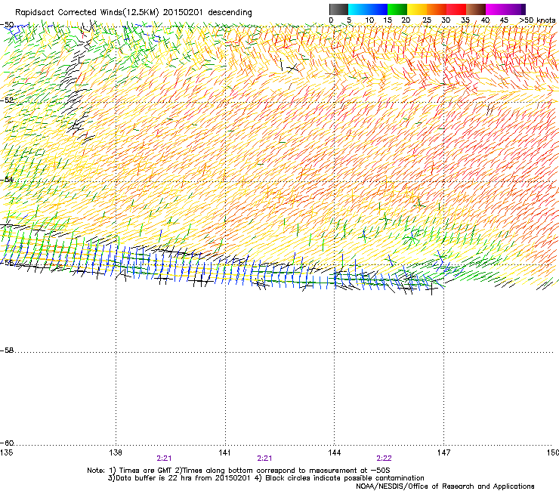Viewport: 559px width, 491px height.
Task: Click the 144 longitude axis label
Action: coord(334,452)
